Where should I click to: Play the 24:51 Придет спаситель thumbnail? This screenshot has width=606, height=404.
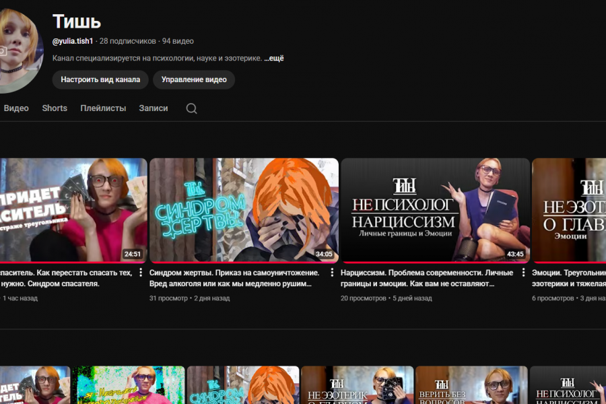click(x=73, y=210)
